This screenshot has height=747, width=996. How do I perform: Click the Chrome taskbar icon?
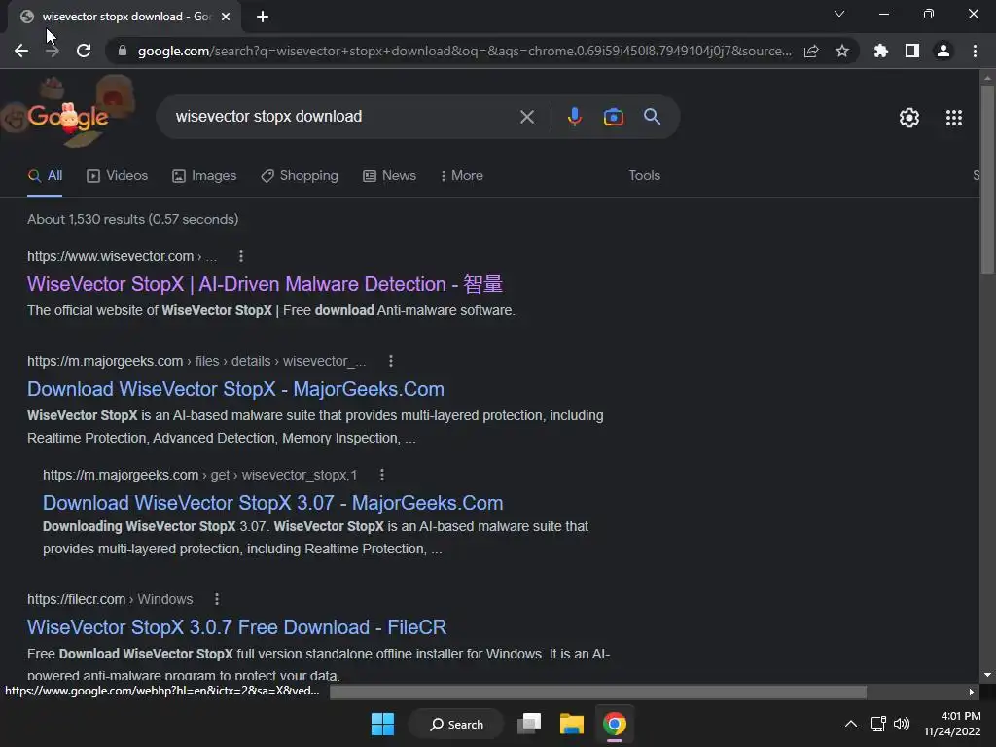point(615,724)
